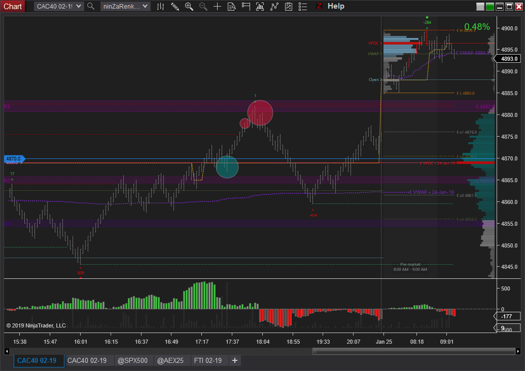Open the drawing tools pencil icon
This screenshot has height=371, width=525.
(x=175, y=7)
